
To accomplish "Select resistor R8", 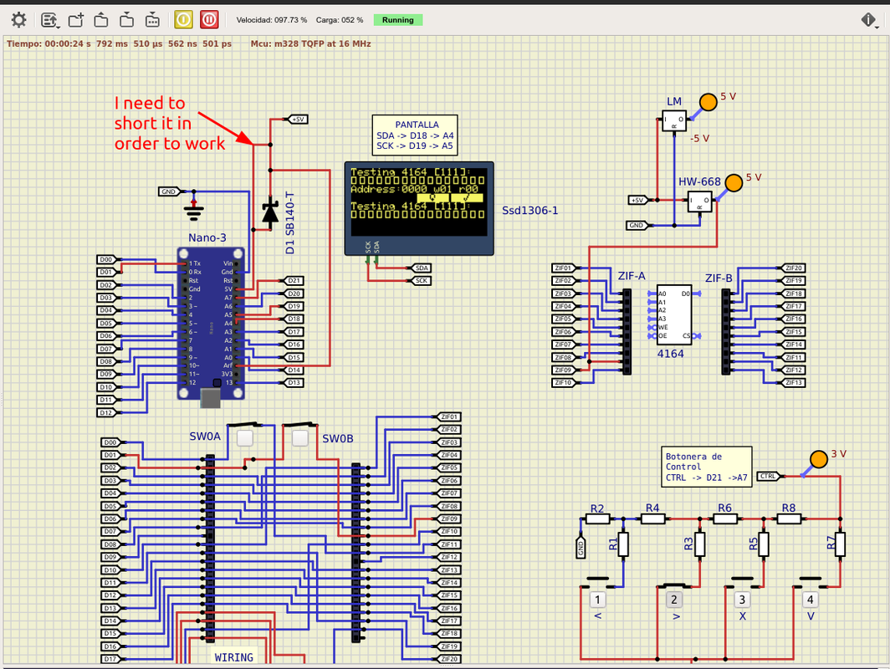I will tap(789, 518).
